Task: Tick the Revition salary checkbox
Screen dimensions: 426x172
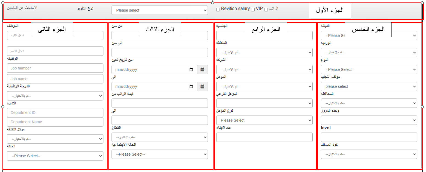Action: click(218, 10)
